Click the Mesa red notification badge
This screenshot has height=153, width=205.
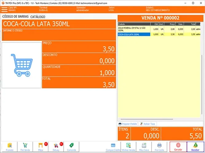(46, 144)
